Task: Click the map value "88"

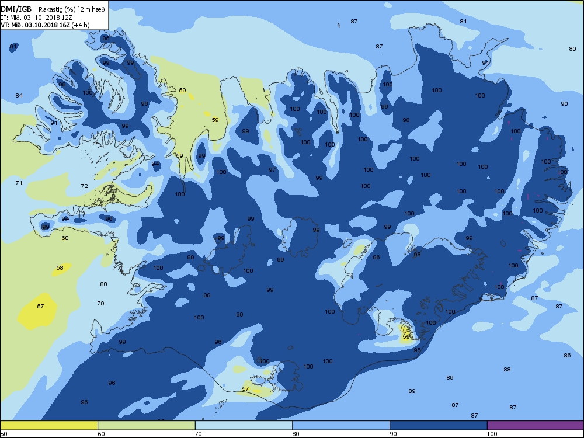Action: (x=507, y=370)
